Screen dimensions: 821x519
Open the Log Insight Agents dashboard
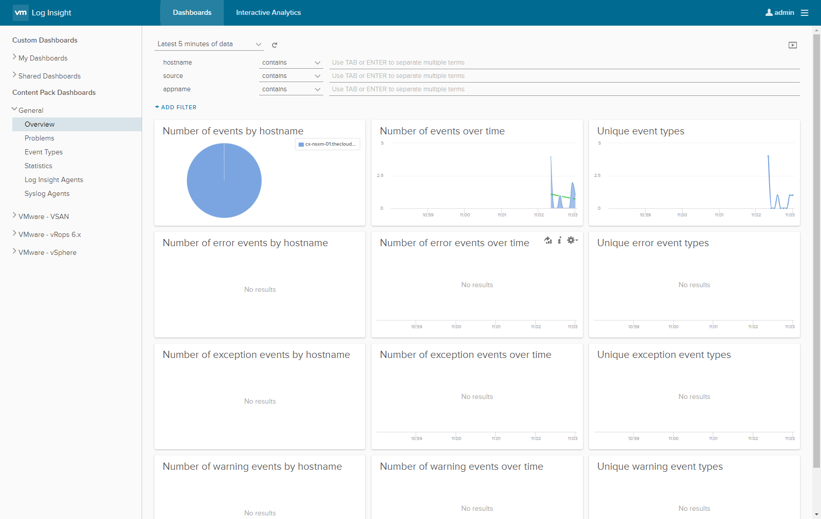click(54, 180)
